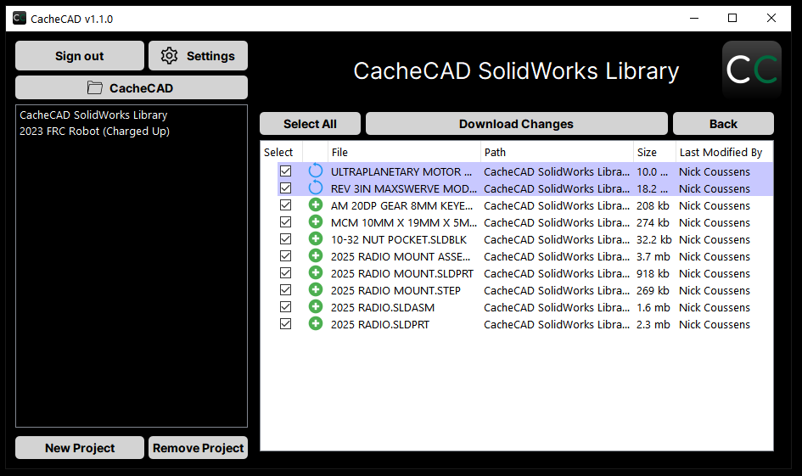Click the 3.7 mb size cell
This screenshot has height=476, width=802.
[x=653, y=256]
